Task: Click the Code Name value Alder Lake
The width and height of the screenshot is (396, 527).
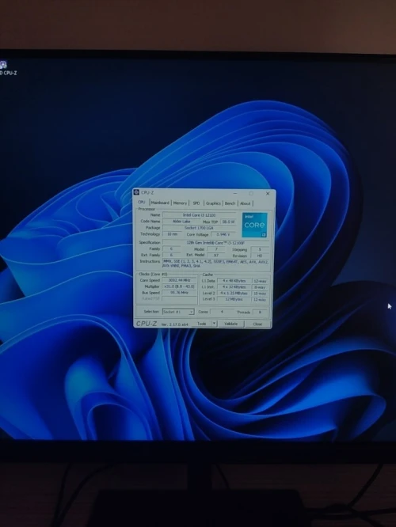Action: click(181, 221)
